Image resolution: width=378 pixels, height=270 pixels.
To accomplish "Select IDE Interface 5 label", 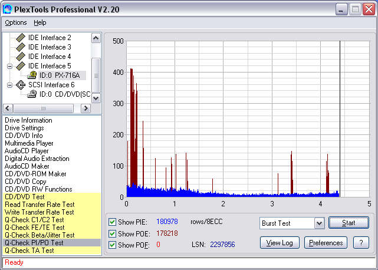I will pyautogui.click(x=50, y=66).
